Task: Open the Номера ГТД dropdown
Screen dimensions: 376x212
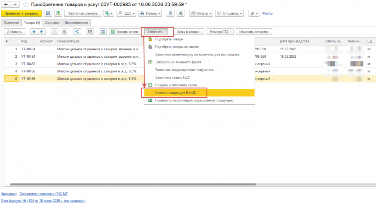Action: pyautogui.click(x=221, y=32)
